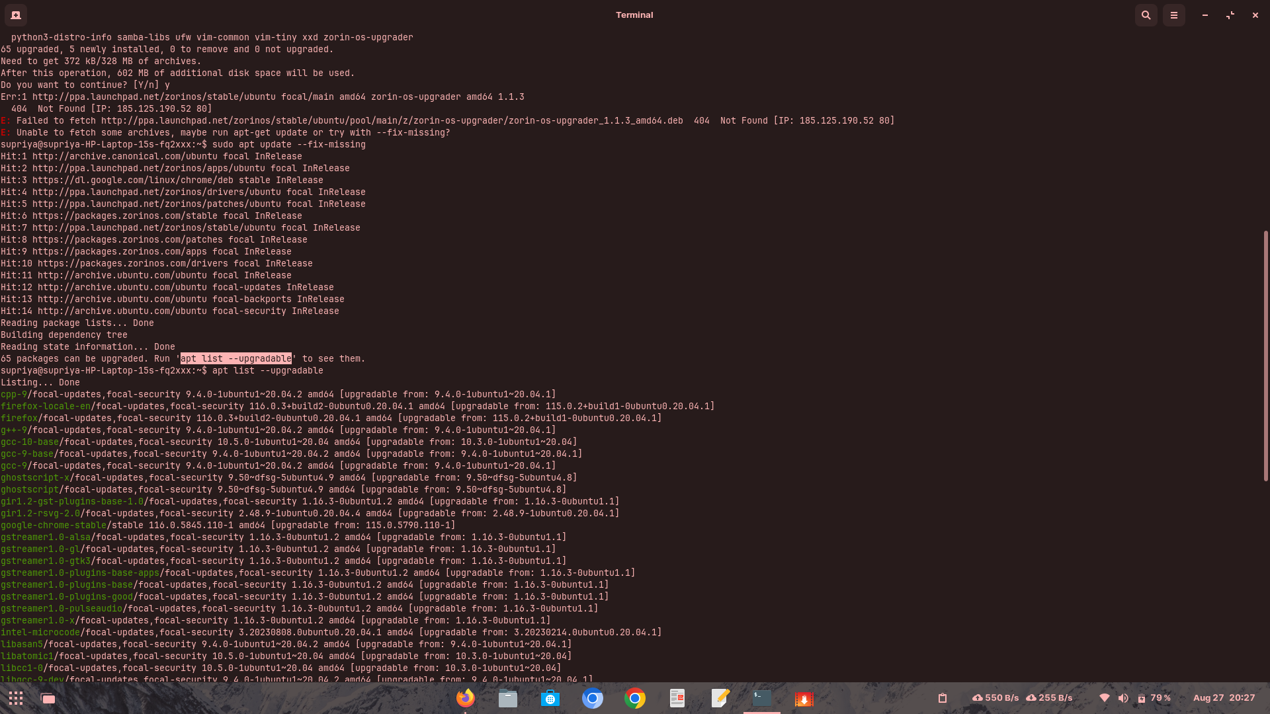This screenshot has width=1270, height=714.
Task: Click the 'gstreamer1.0-gl' package name
Action: pos(40,549)
